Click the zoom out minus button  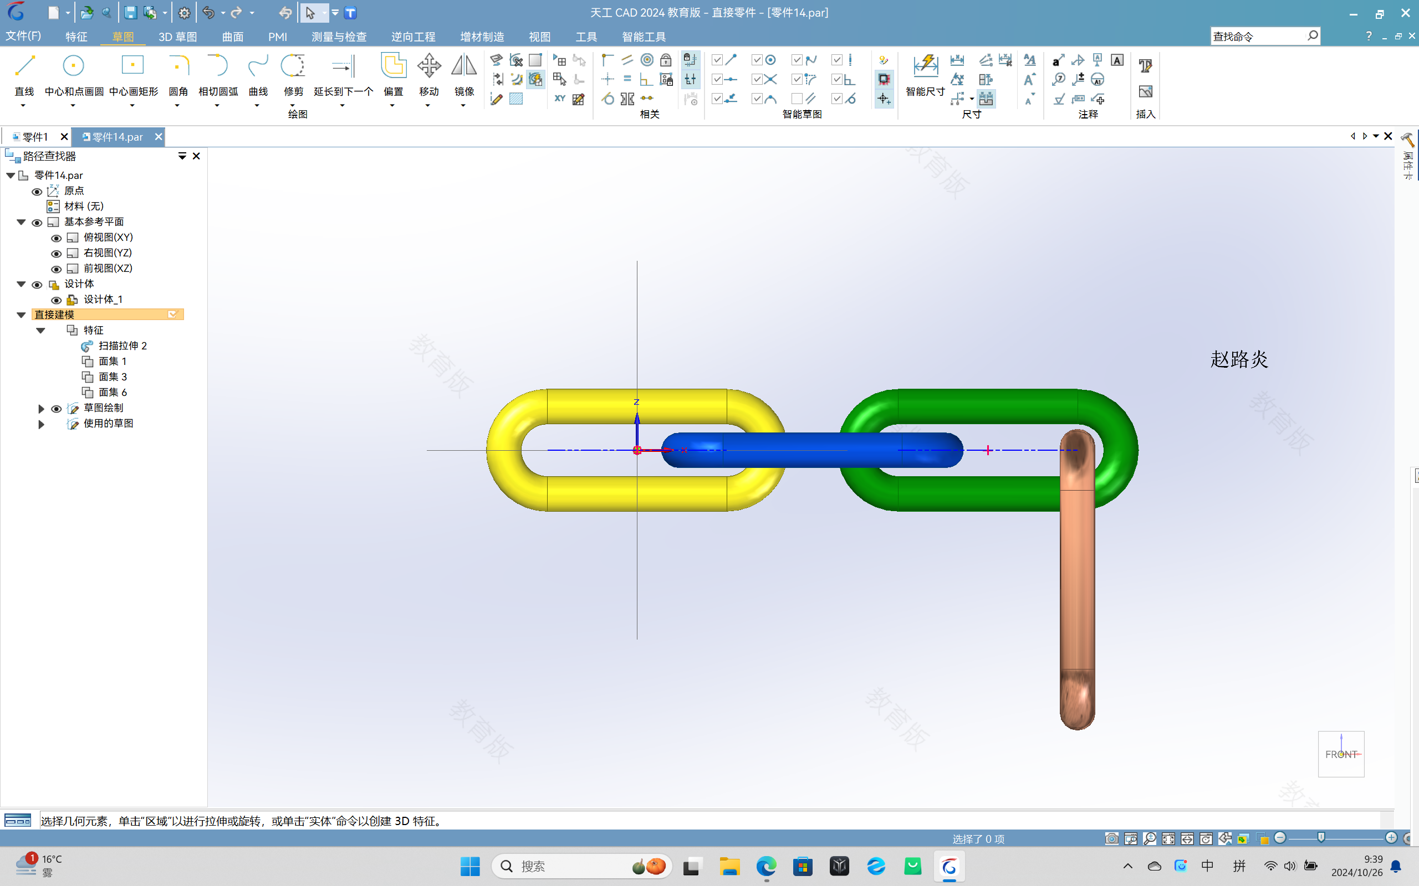click(x=1280, y=838)
